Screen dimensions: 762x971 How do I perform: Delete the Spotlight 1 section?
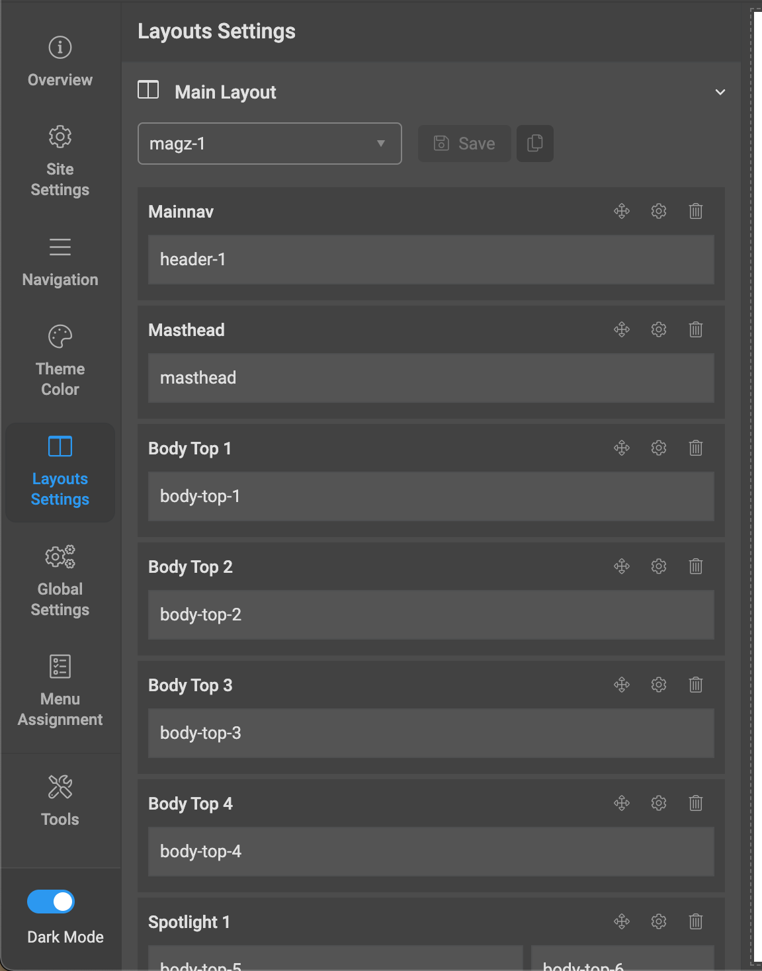(x=696, y=922)
